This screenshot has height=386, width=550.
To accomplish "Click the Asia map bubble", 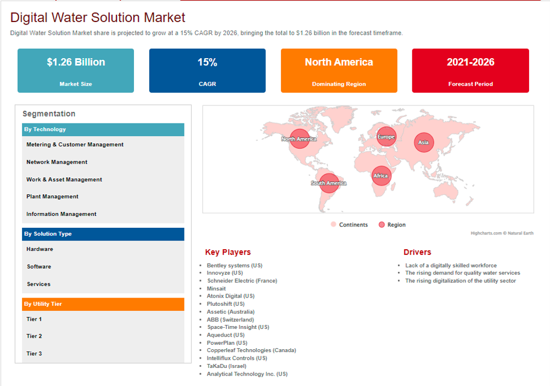I will pyautogui.click(x=424, y=142).
